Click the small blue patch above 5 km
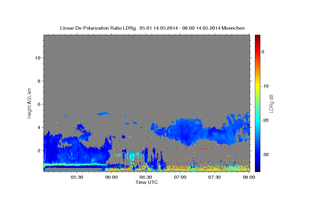Viewport: 309px width, 206px height. (x=103, y=113)
